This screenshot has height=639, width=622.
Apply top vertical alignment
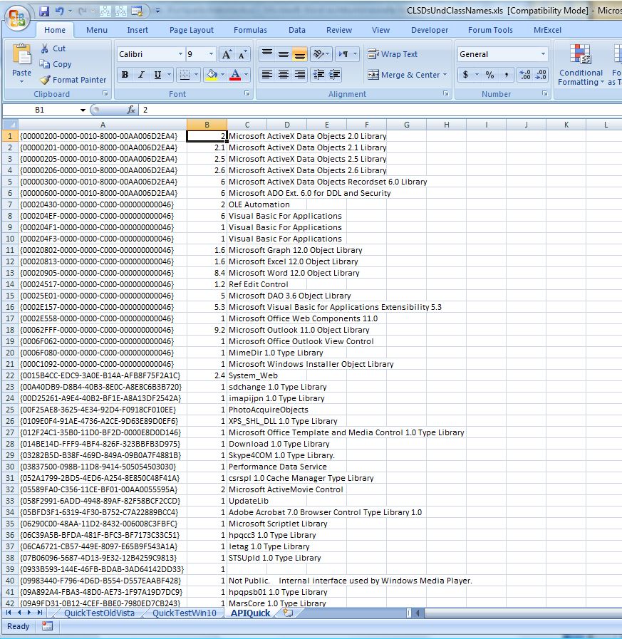[x=267, y=54]
